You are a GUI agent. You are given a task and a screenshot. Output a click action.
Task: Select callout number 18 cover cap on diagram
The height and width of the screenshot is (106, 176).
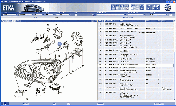pyautogui.click(x=48, y=25)
